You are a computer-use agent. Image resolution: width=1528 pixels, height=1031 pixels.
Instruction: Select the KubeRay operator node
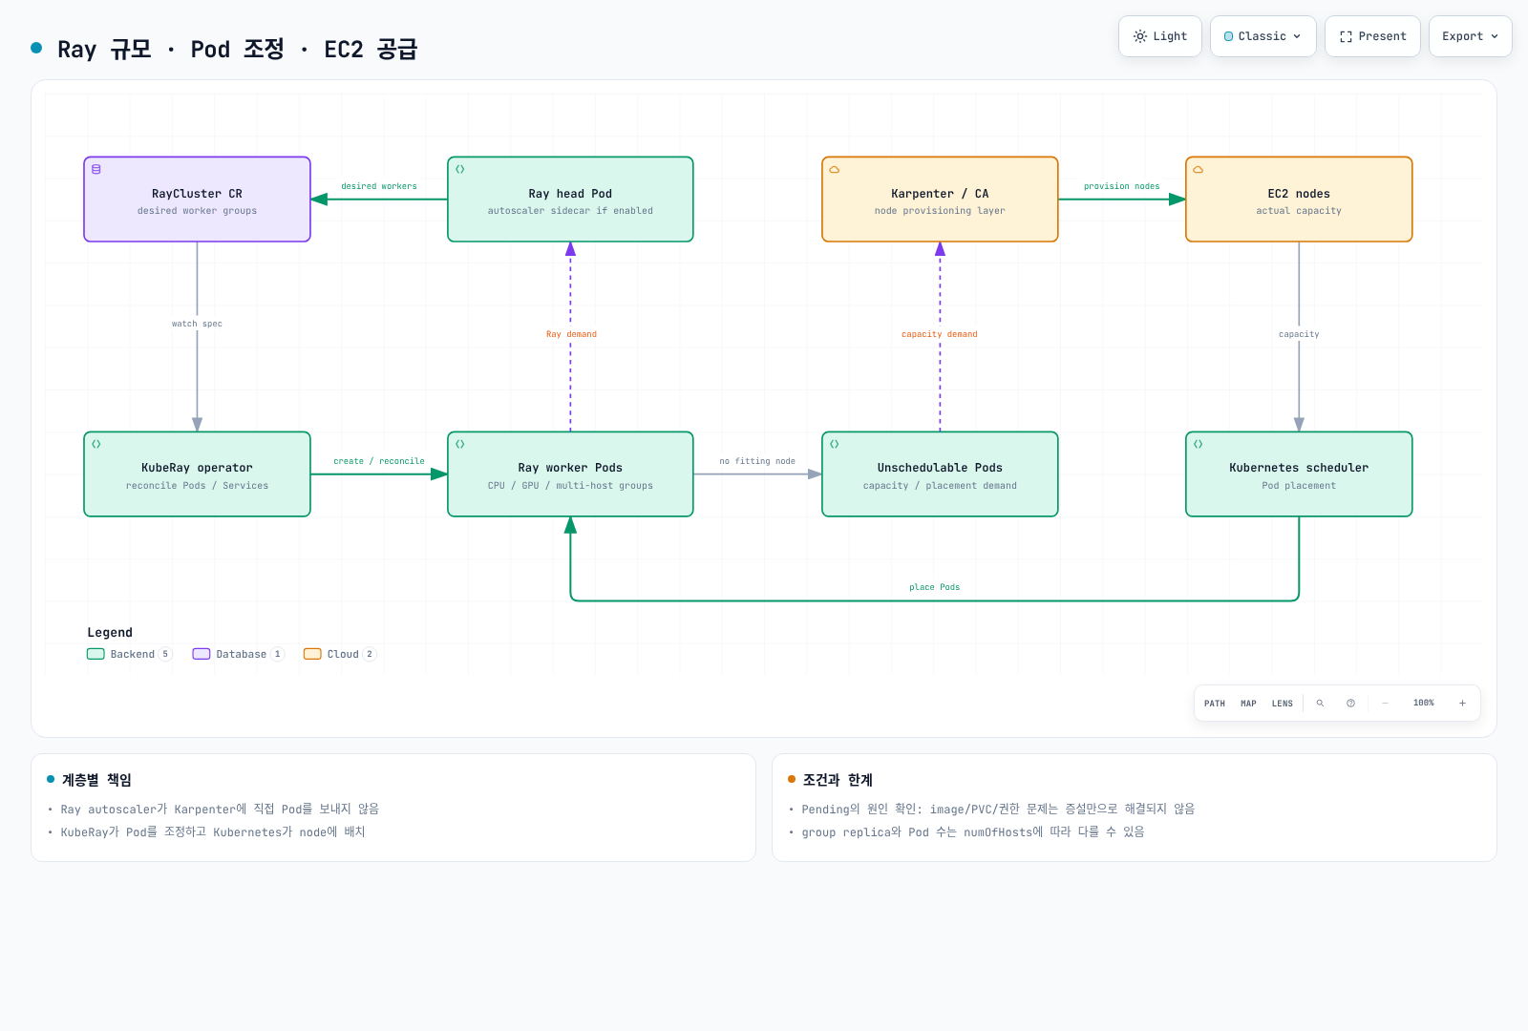(x=198, y=474)
